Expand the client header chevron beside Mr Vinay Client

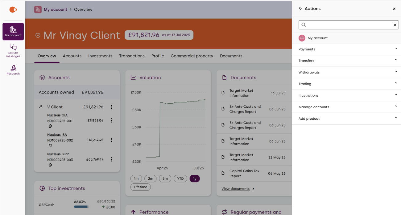coord(38,35)
